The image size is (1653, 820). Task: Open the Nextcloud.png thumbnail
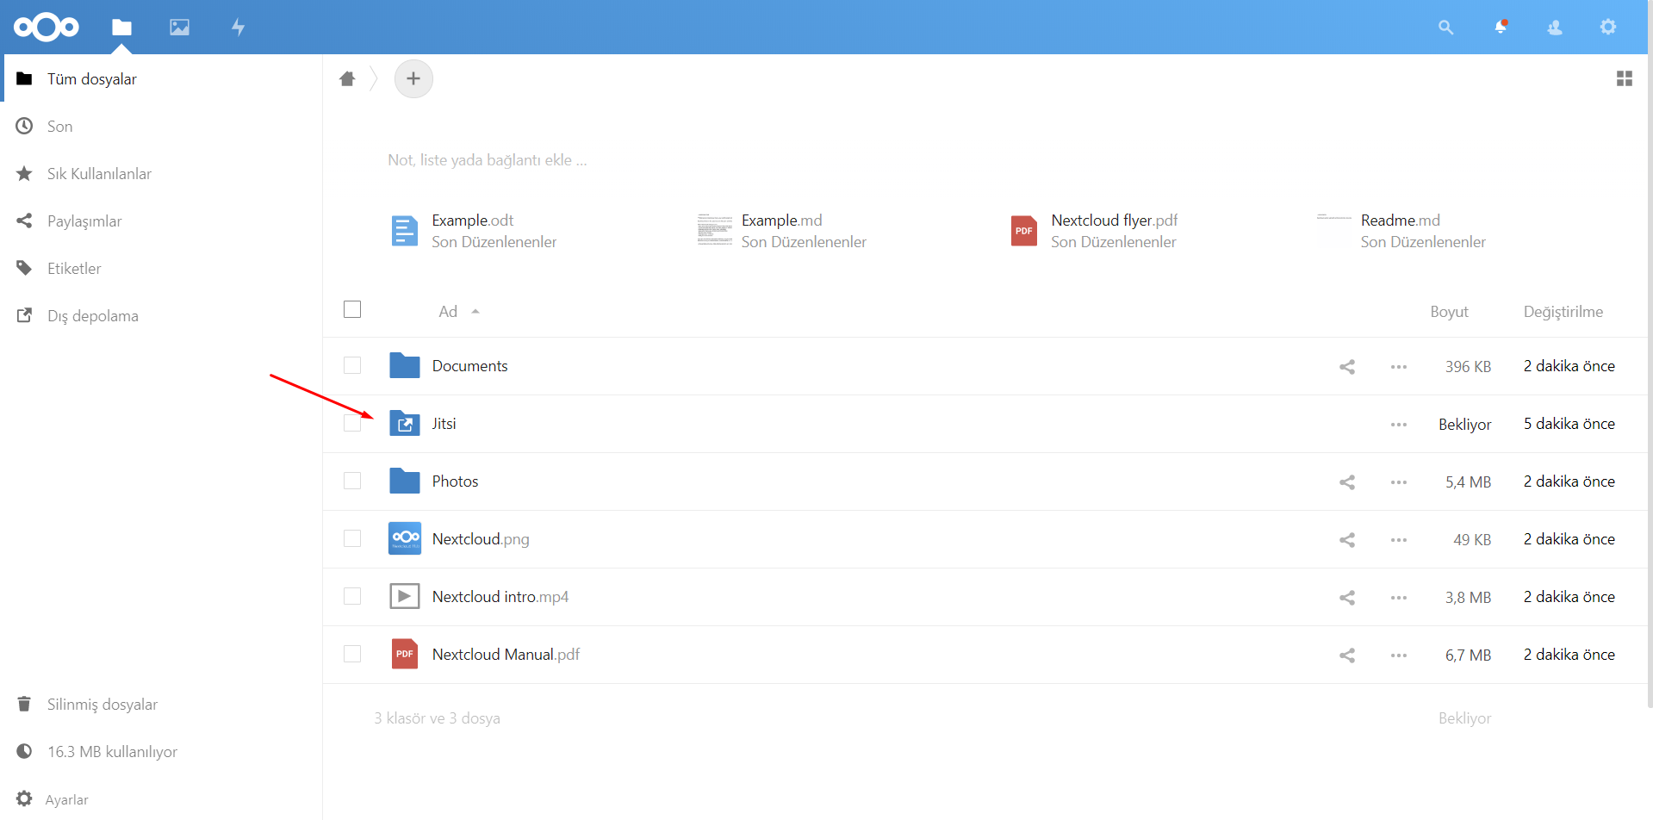[405, 538]
